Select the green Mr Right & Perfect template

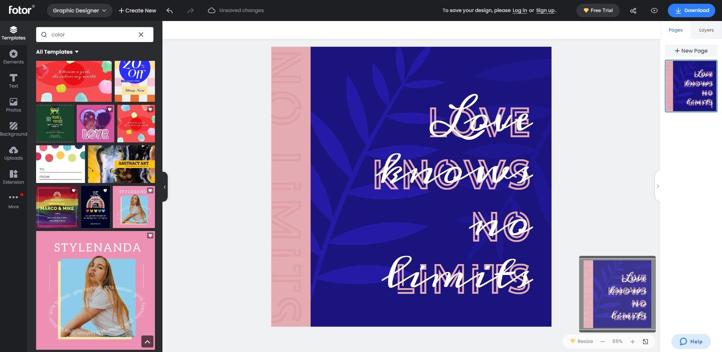click(55, 124)
